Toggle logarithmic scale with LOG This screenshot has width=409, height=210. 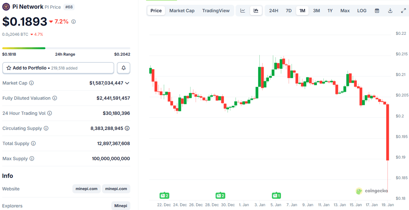tap(362, 11)
